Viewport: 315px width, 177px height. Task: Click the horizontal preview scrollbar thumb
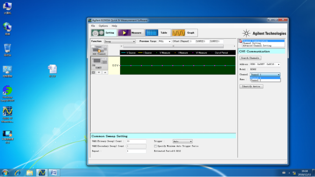tap(173, 46)
